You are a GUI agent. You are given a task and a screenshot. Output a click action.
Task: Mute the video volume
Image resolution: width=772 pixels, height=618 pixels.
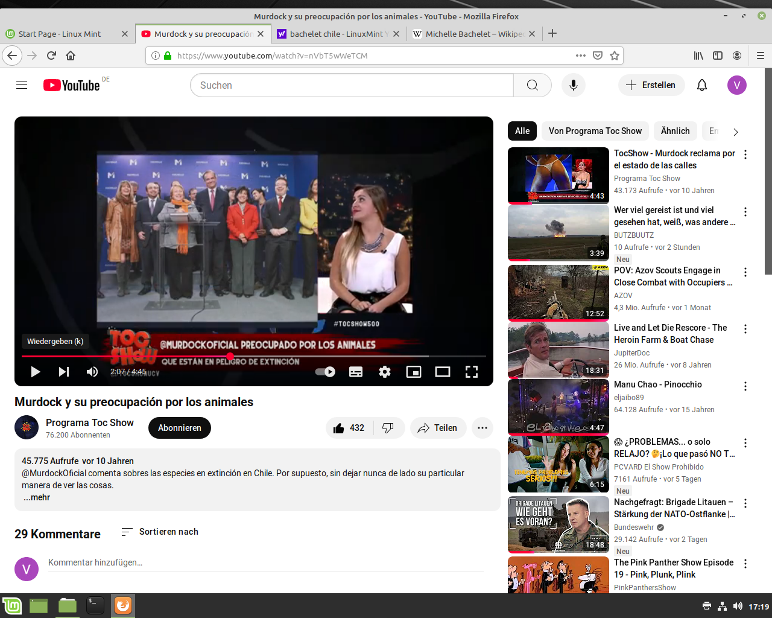92,372
